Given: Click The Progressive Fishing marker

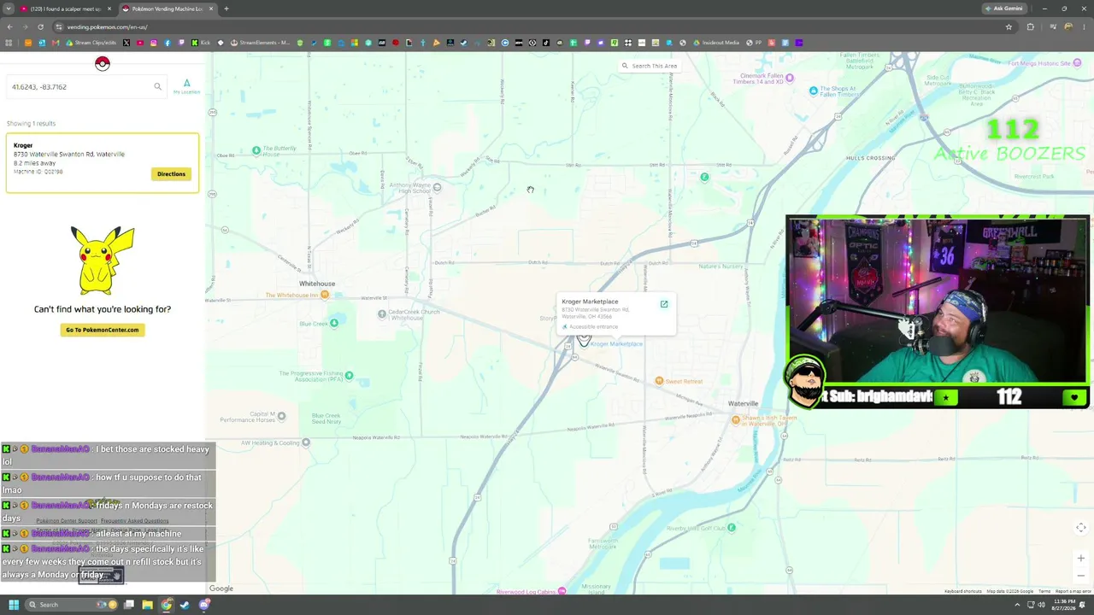Looking at the screenshot, I should [x=349, y=376].
